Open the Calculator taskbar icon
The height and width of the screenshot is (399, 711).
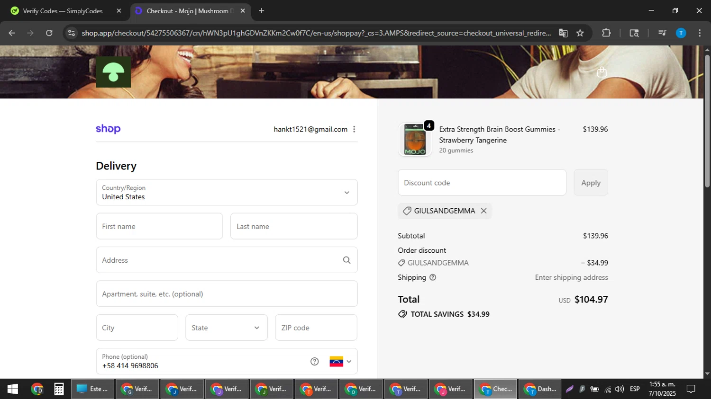59,389
